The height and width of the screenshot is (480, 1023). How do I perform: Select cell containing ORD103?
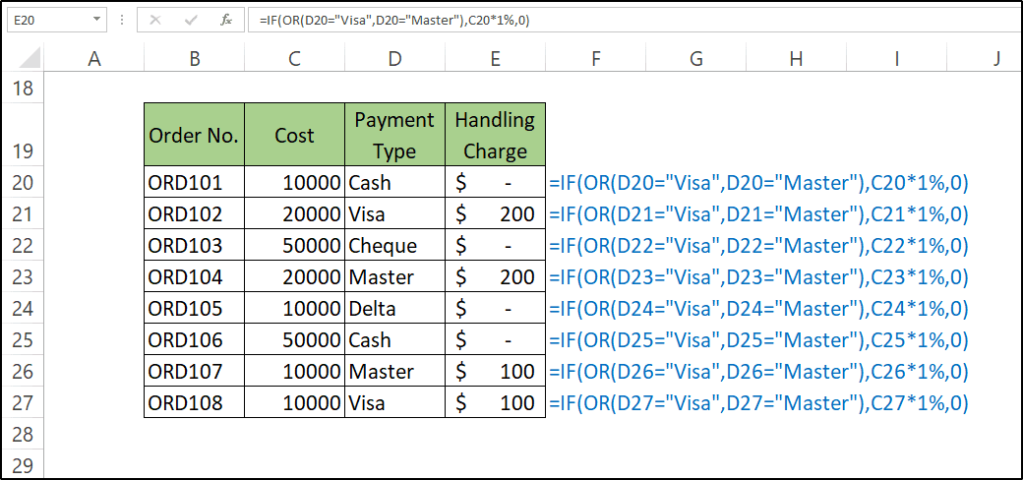[195, 245]
